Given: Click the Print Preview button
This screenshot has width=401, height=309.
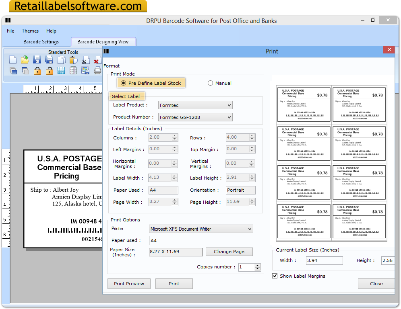Looking at the screenshot, I should tap(129, 284).
